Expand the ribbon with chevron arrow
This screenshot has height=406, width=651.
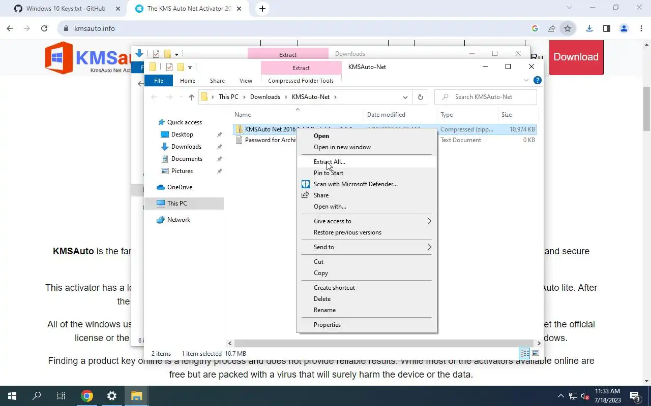point(526,80)
